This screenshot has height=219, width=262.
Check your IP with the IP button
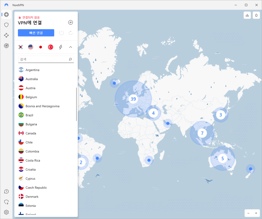click(70, 22)
